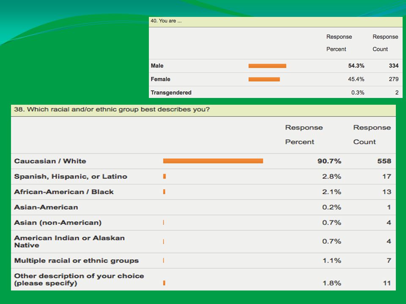Select the 'Caucasian / White' label
Screen dimensions: 406x304
click(50, 161)
